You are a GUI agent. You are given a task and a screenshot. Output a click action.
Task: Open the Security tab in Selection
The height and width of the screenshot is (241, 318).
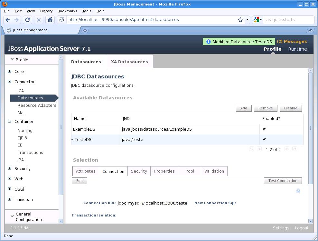coord(139,171)
